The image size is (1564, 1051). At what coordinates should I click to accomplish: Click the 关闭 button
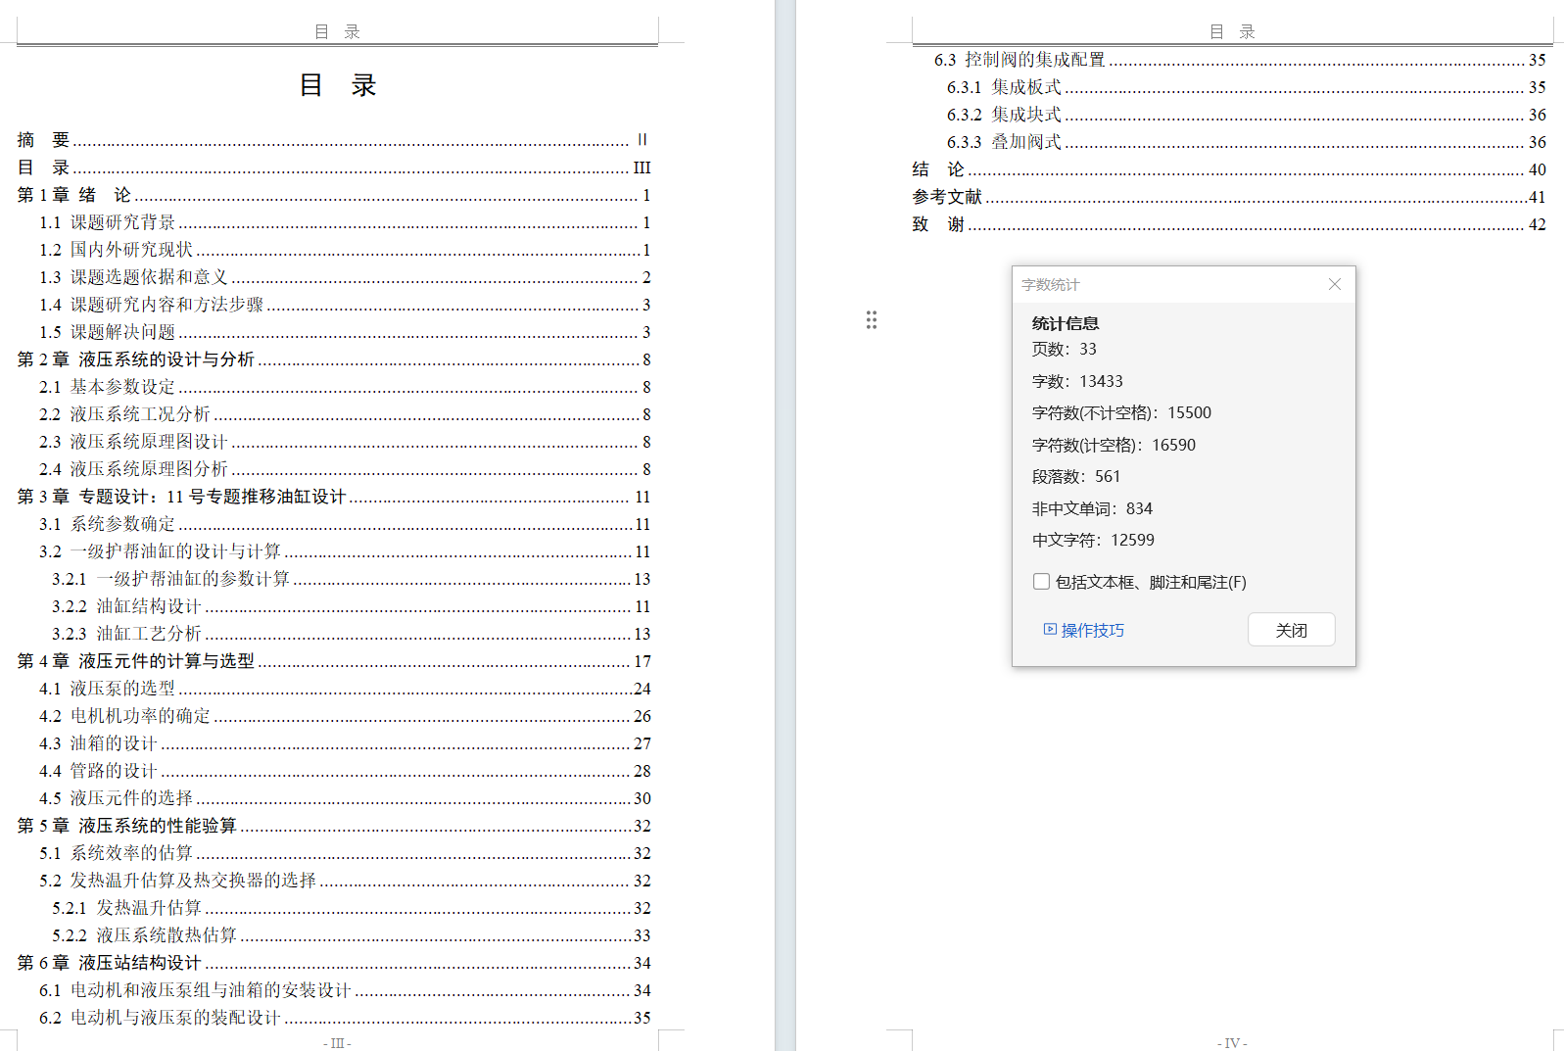click(1291, 630)
